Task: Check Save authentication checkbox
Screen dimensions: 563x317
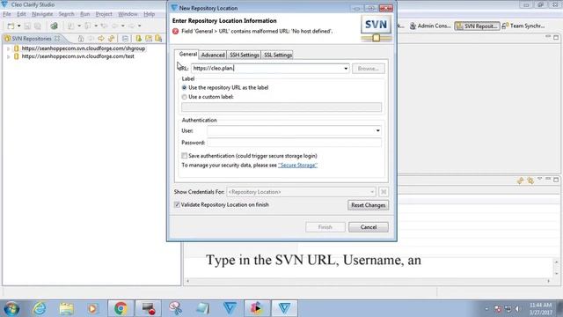Action: click(184, 156)
